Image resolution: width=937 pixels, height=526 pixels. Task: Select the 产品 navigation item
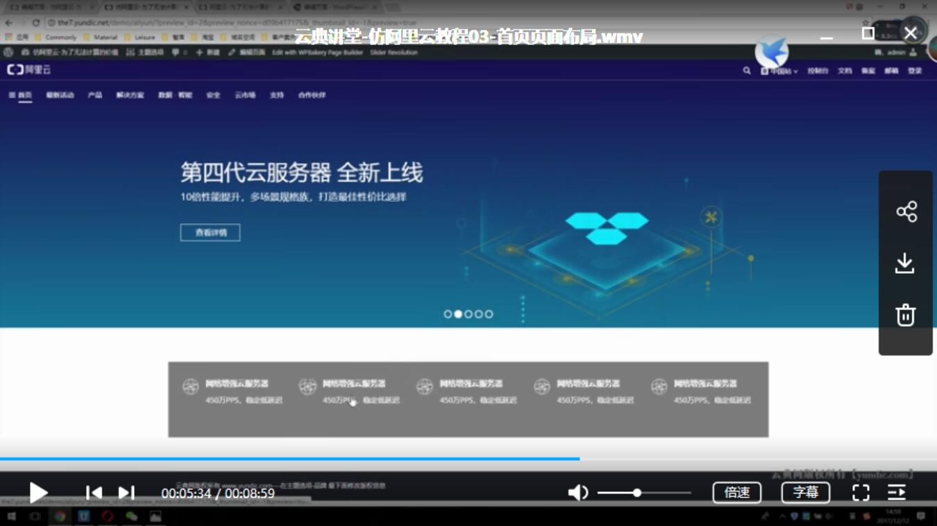point(95,95)
